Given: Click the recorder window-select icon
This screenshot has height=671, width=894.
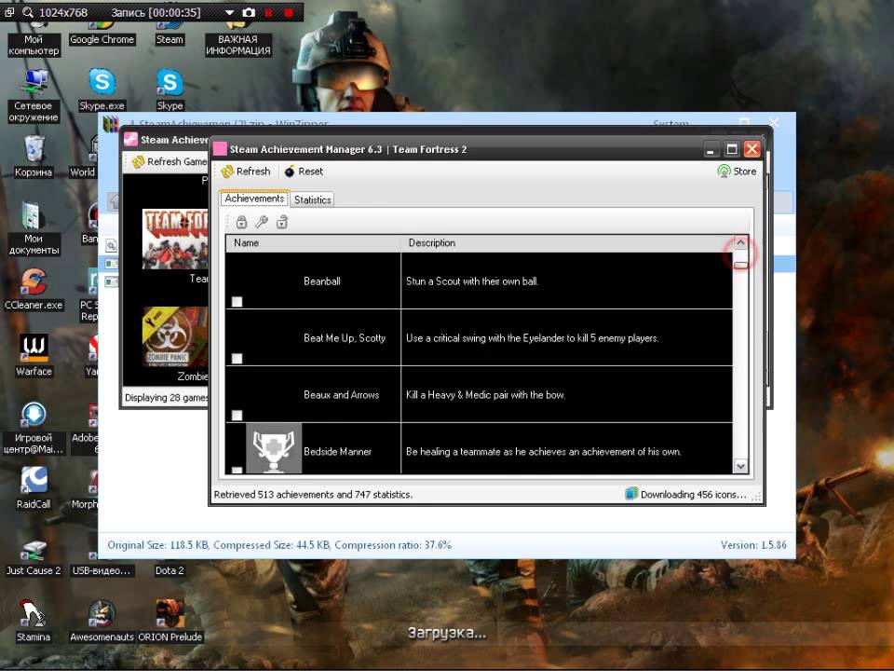Looking at the screenshot, I should tap(9, 12).
